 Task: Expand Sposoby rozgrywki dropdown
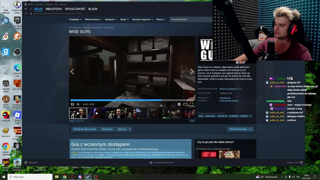click(142, 19)
